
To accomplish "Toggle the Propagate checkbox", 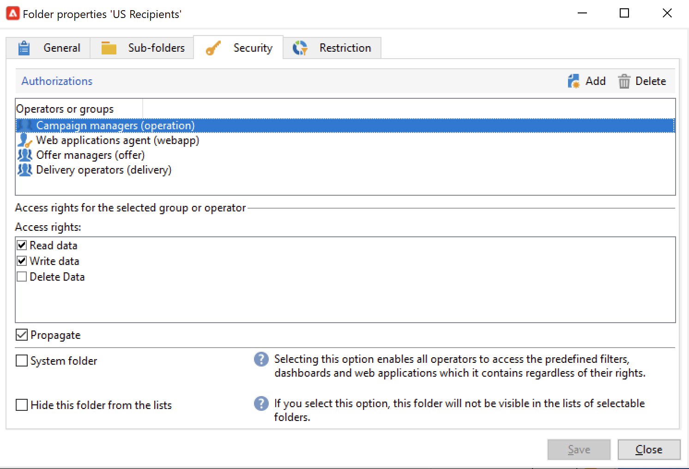I will (22, 335).
